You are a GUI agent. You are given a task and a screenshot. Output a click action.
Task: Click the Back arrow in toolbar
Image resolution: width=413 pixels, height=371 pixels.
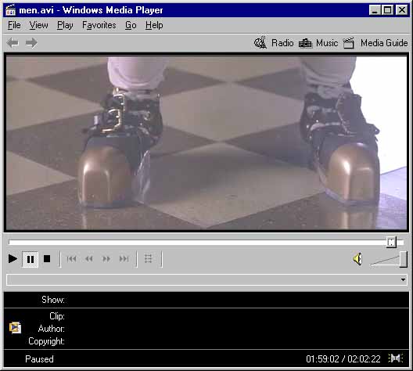click(x=13, y=43)
